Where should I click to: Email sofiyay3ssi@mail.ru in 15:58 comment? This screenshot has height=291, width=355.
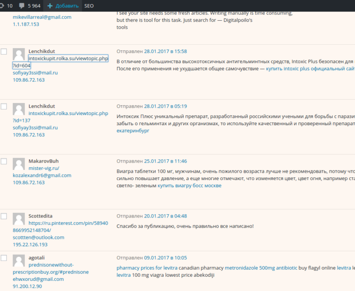coord(35,73)
